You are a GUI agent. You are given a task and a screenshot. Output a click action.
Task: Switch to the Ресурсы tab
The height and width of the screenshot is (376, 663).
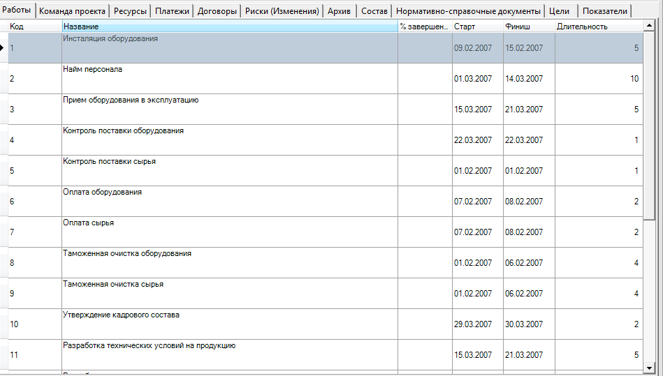(130, 11)
